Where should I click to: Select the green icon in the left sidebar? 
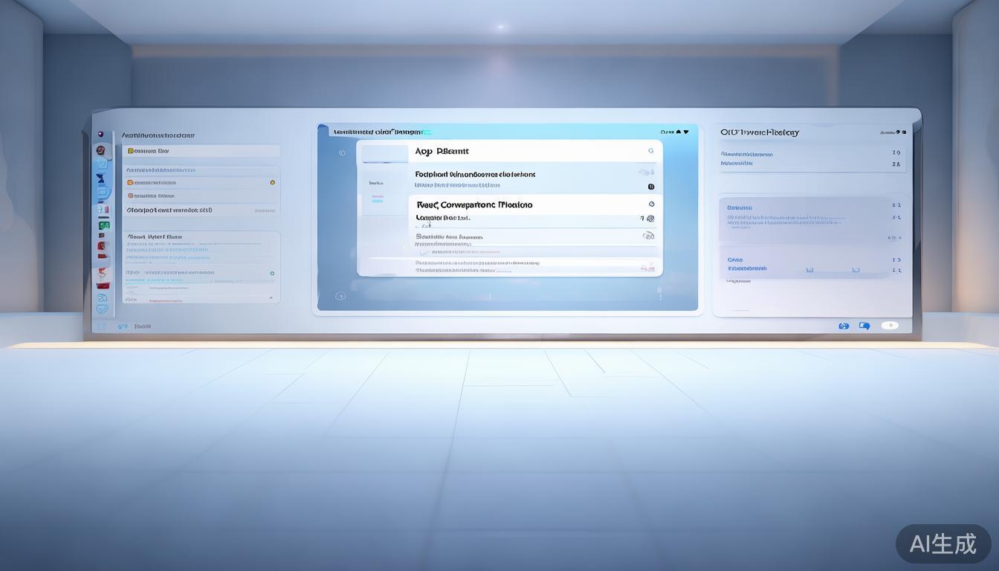point(103,225)
